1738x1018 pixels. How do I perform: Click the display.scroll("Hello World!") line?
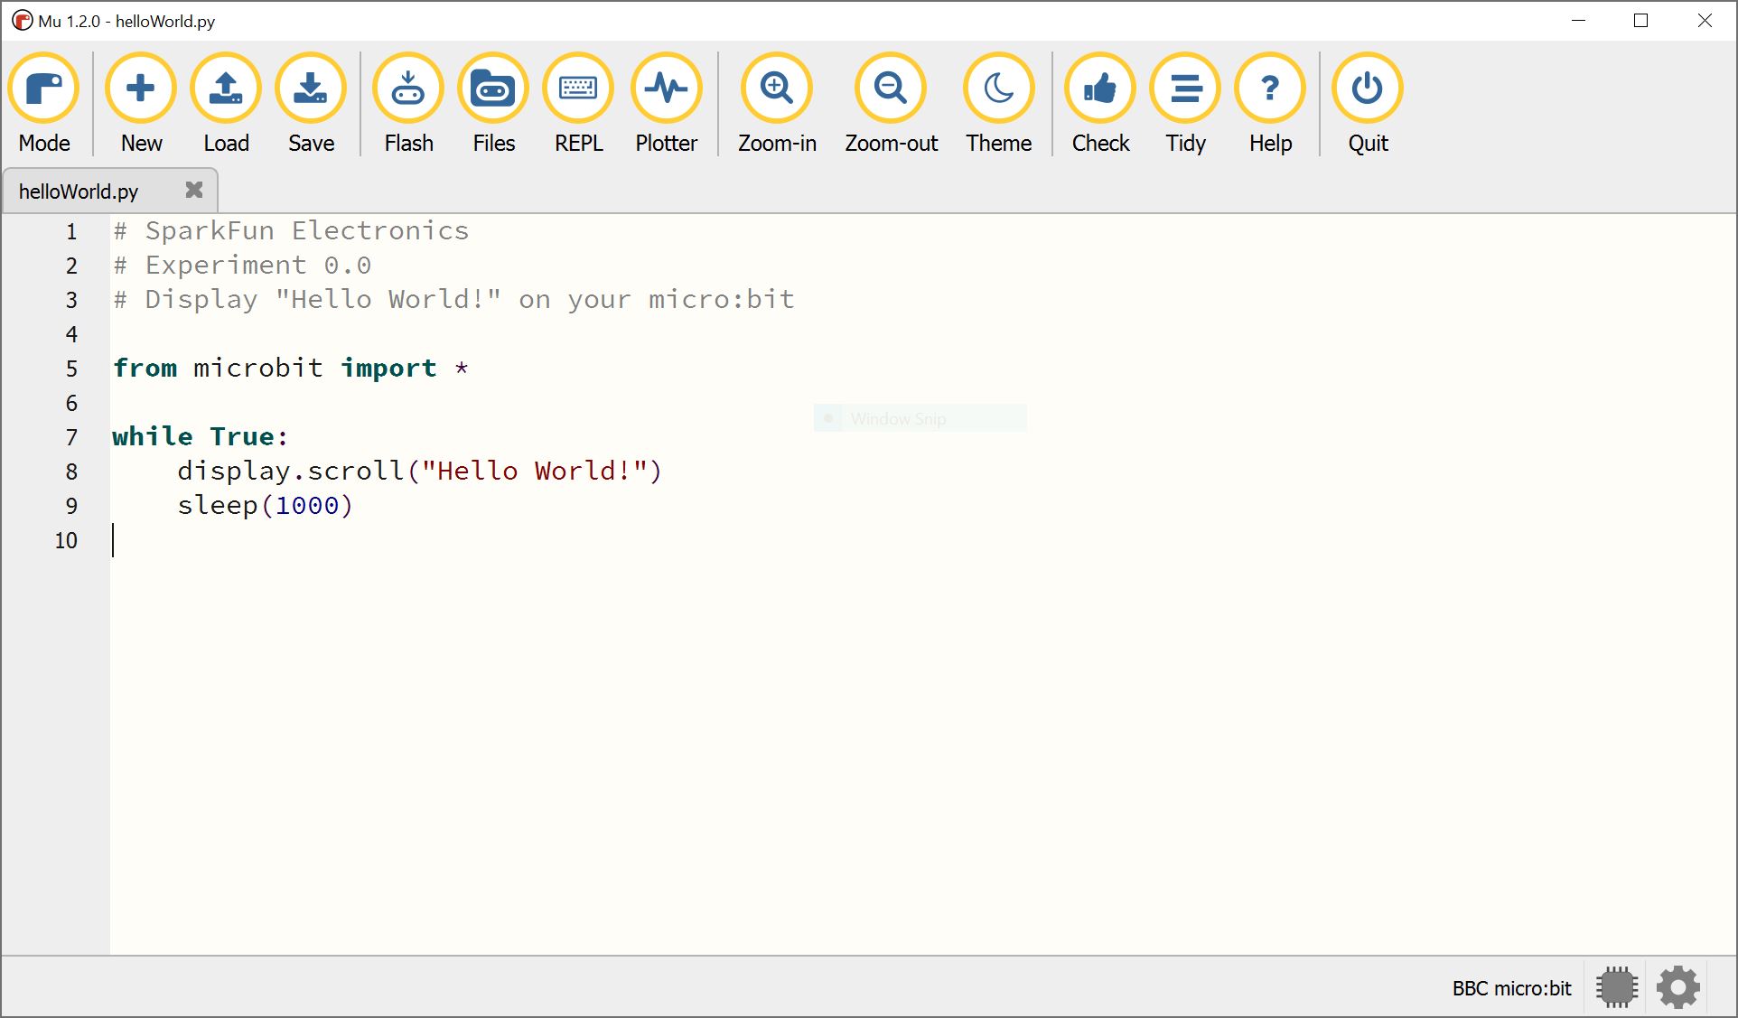coord(419,472)
